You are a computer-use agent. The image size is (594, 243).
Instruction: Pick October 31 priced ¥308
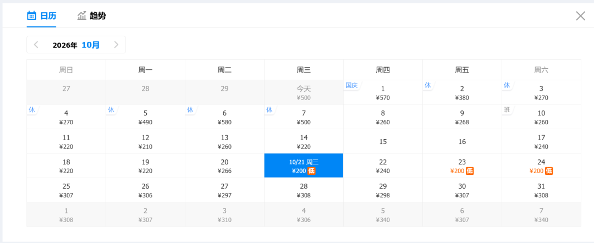coord(541,190)
